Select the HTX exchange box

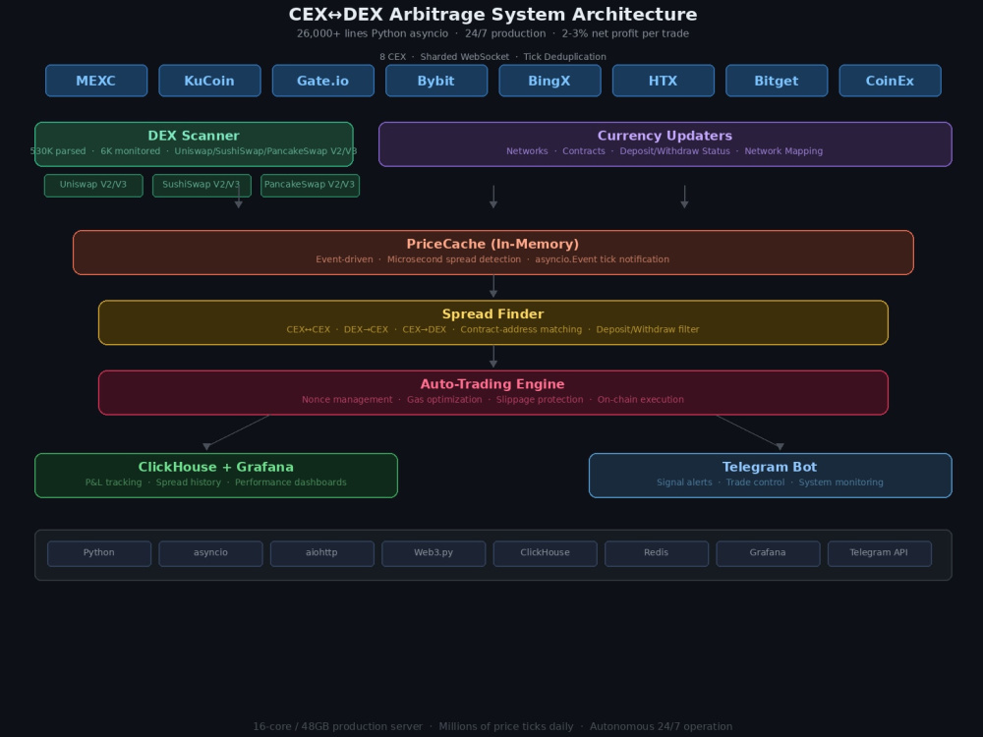[664, 81]
